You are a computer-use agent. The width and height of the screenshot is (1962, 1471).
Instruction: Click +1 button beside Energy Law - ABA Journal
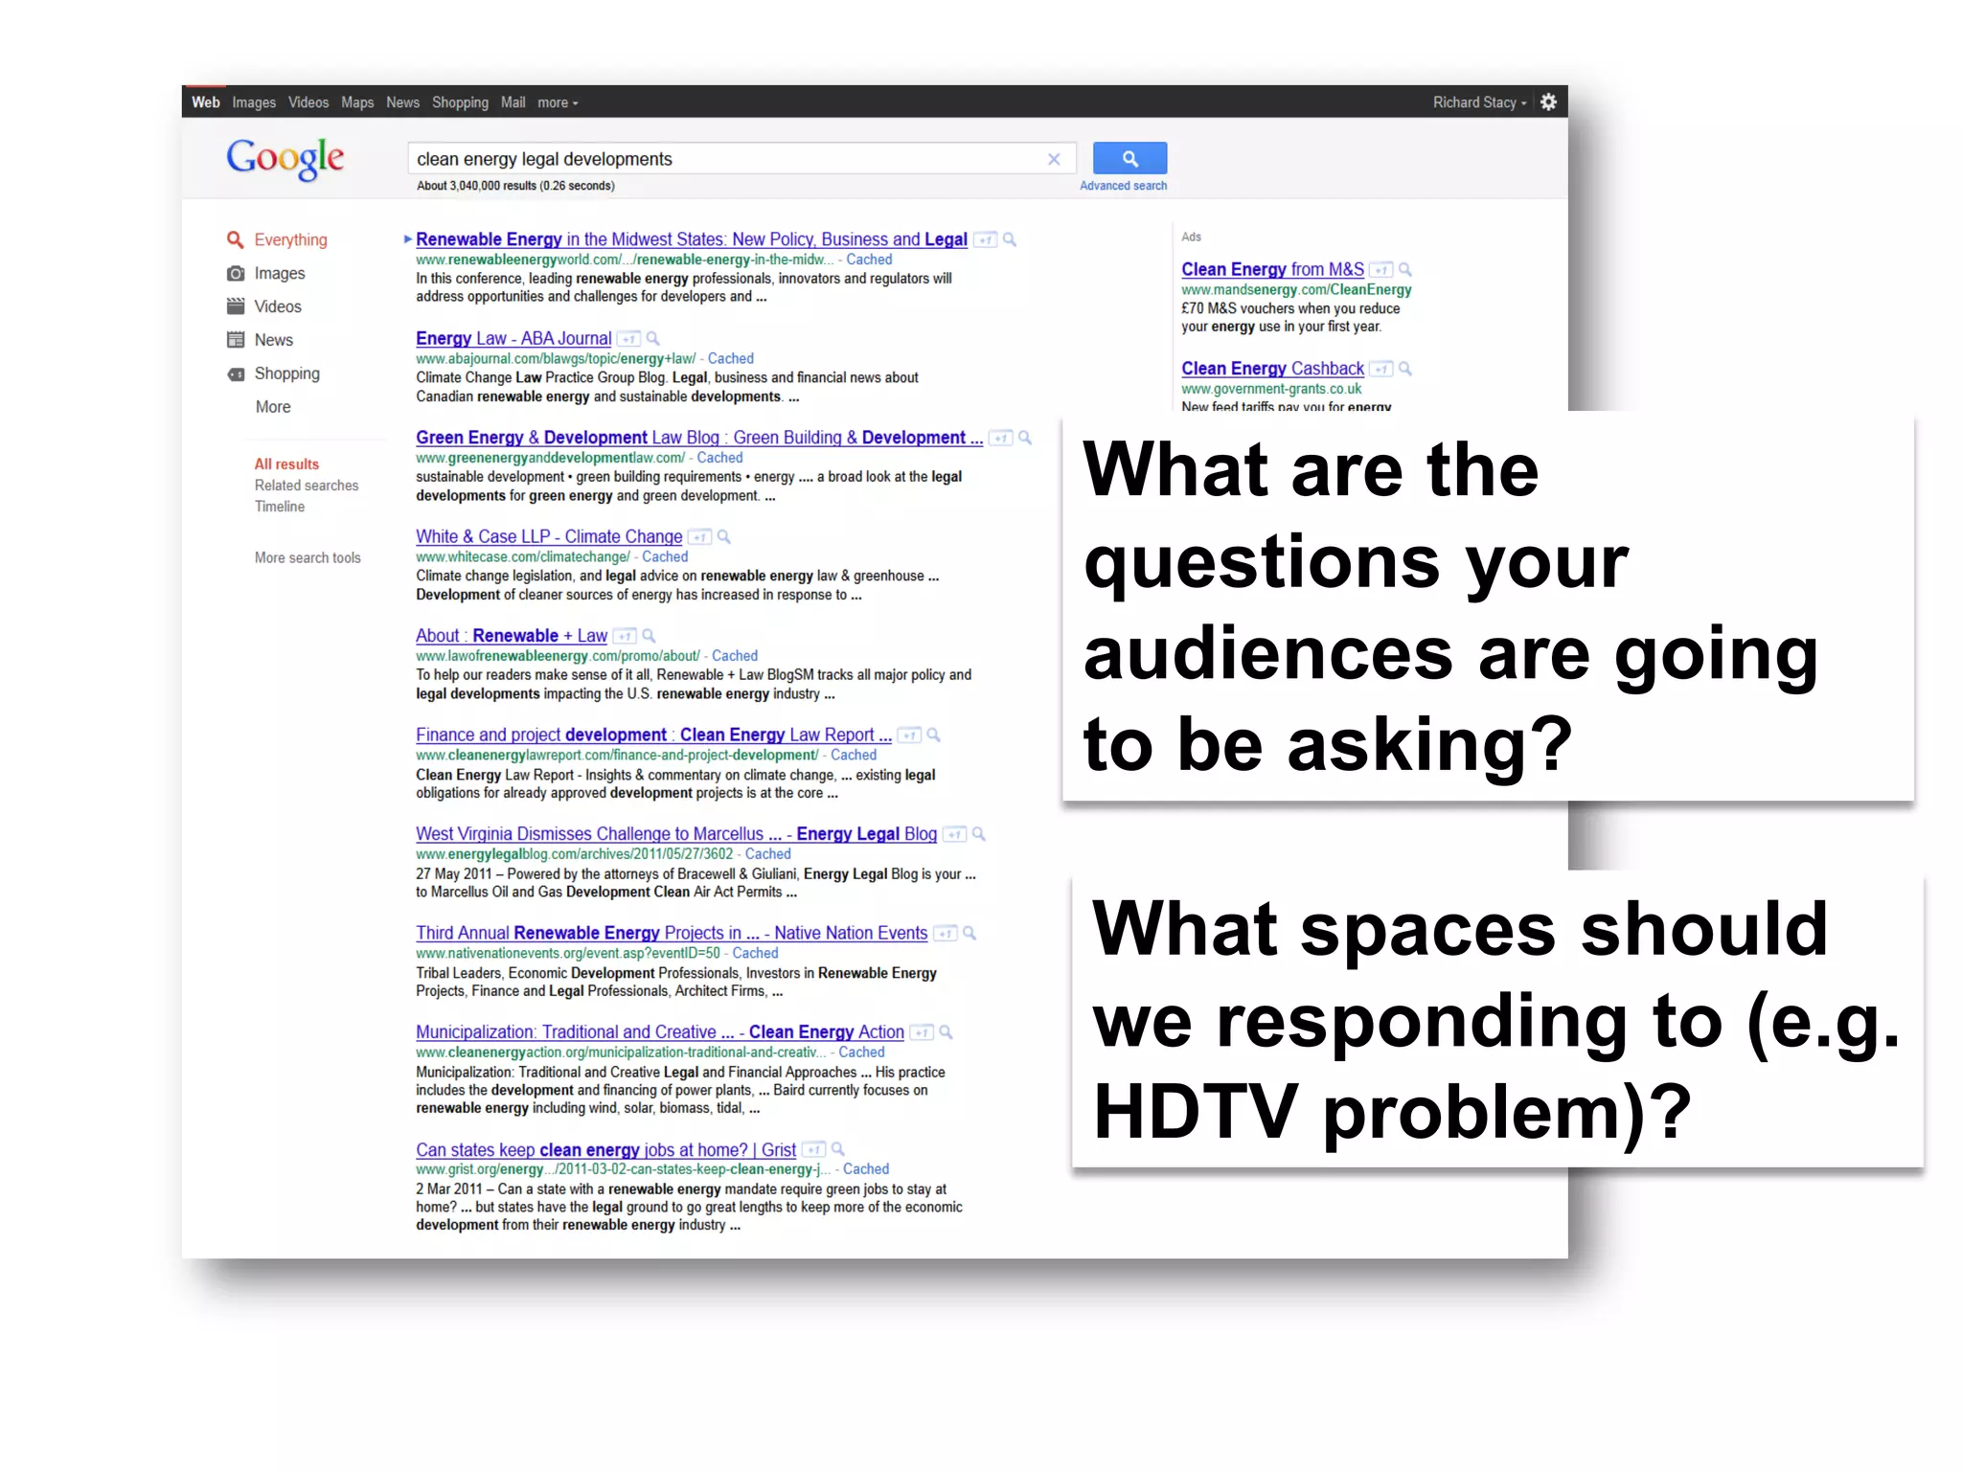tap(629, 339)
